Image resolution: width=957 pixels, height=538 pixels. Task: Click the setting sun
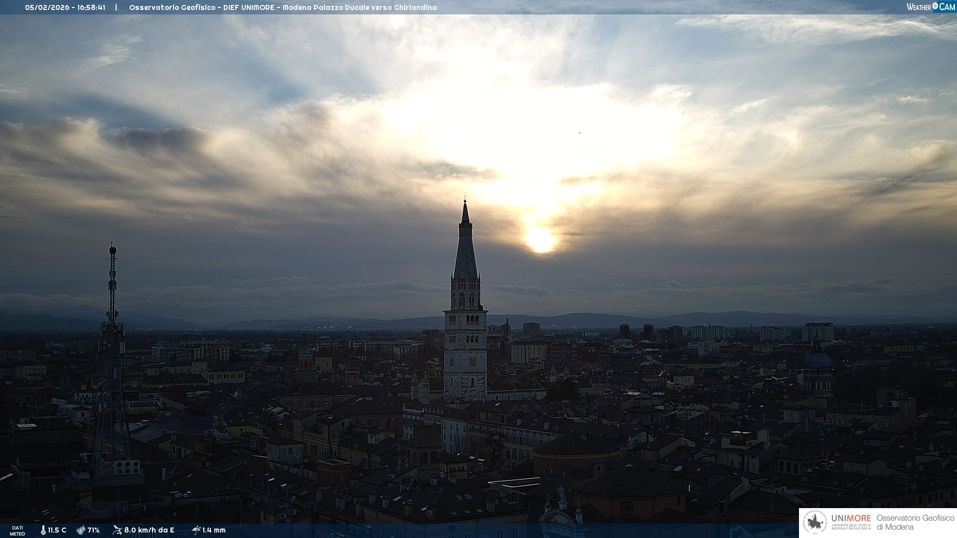pyautogui.click(x=540, y=241)
